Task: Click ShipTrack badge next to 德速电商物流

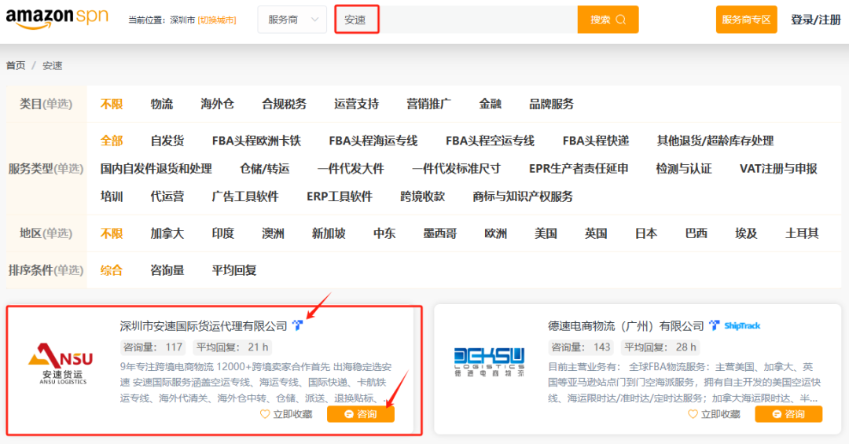Action: coord(742,325)
